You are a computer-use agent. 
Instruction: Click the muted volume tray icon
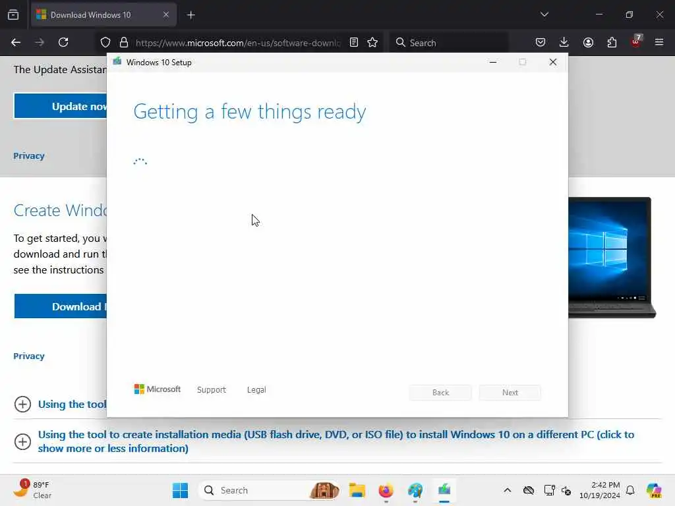click(566, 490)
